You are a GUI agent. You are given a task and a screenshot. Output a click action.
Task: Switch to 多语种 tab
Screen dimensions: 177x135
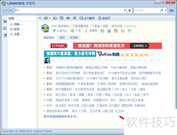(74, 38)
